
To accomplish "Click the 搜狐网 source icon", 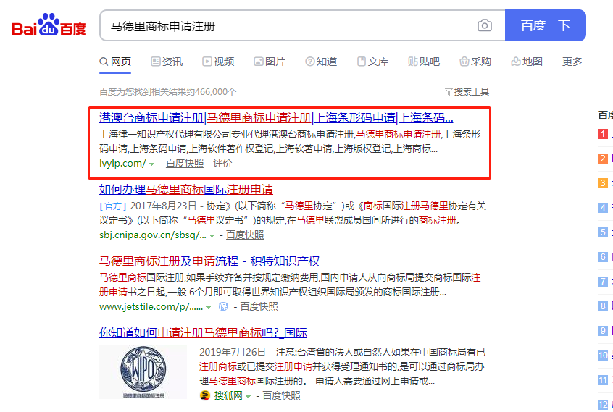I will pyautogui.click(x=206, y=396).
